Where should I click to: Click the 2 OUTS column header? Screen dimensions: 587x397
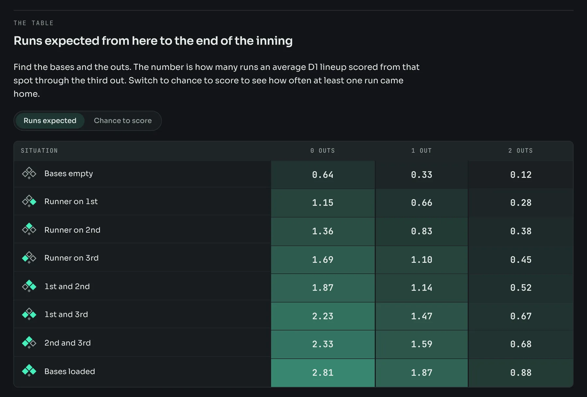point(520,151)
